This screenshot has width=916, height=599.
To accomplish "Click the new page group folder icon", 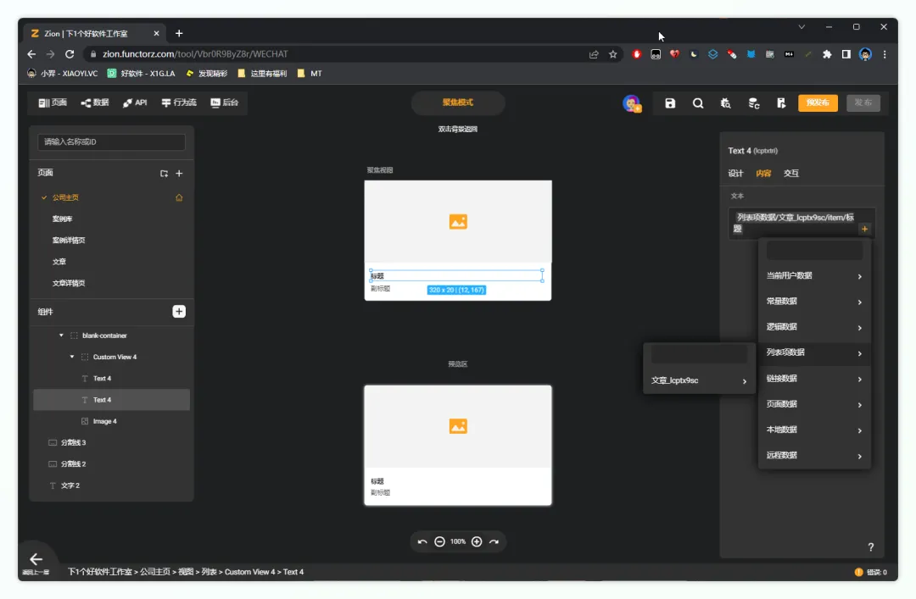I will tap(165, 174).
